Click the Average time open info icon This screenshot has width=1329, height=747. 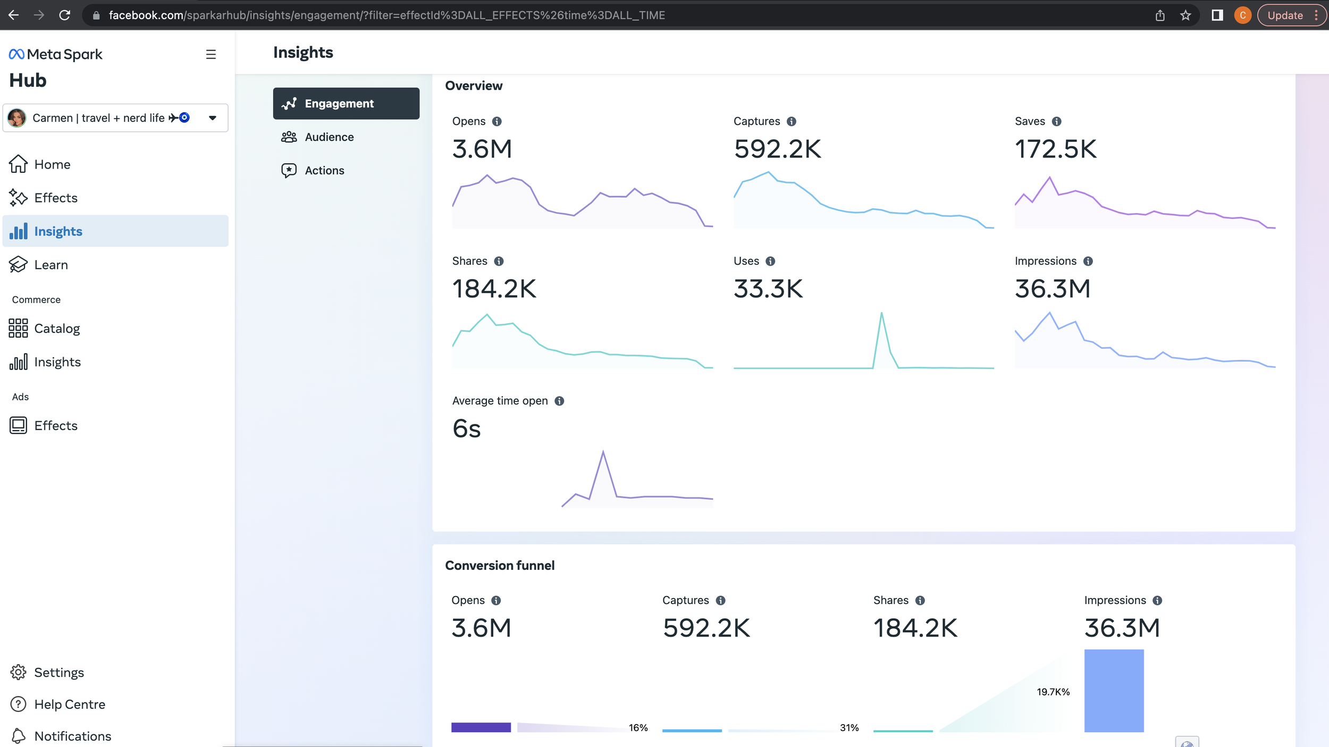coord(559,401)
